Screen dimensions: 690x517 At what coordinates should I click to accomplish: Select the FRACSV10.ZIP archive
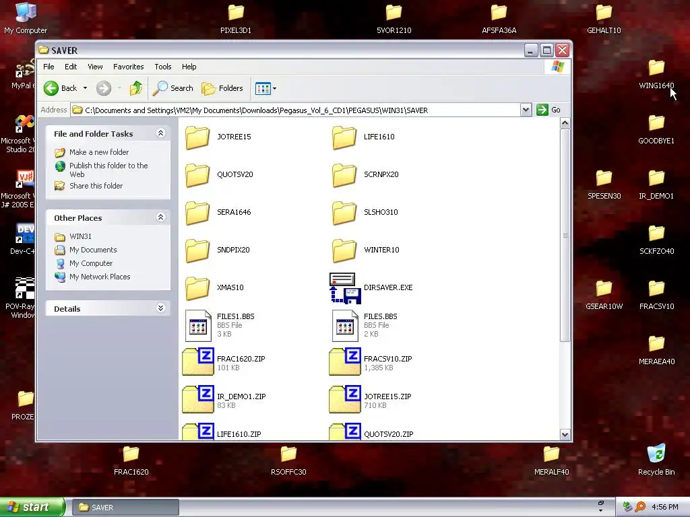[371, 362]
